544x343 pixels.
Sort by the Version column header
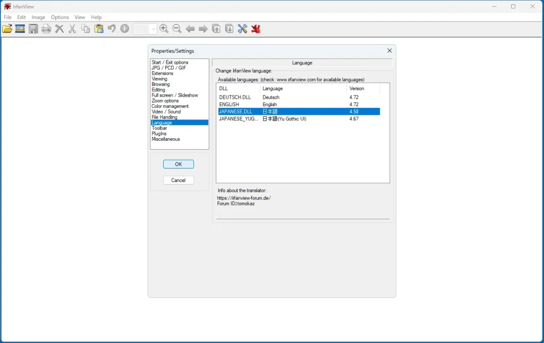tap(363, 89)
